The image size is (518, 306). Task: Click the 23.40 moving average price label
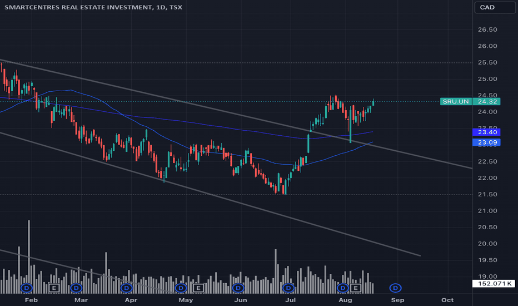[x=487, y=132]
